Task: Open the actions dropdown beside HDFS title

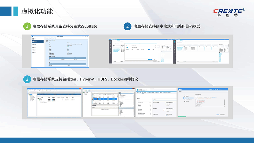Action: (x=148, y=90)
